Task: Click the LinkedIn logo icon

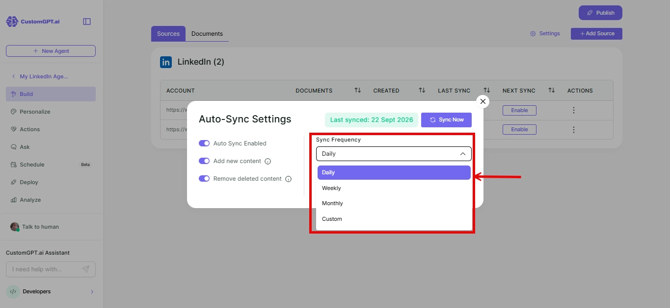Action: (166, 62)
